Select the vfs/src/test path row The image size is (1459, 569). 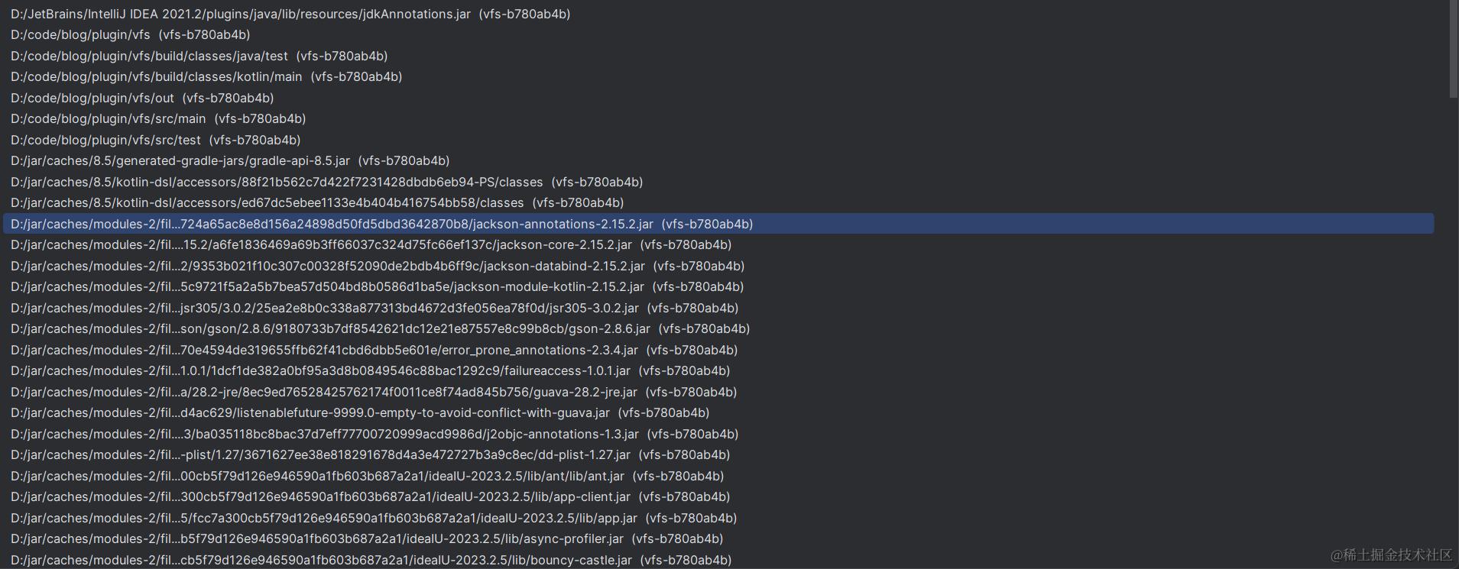click(718, 140)
